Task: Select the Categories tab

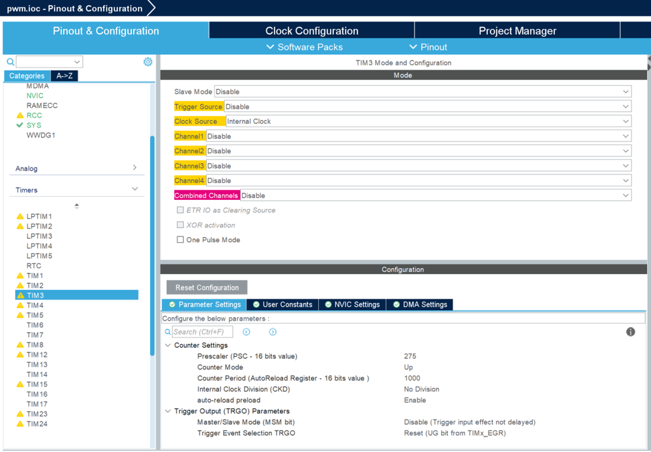Action: 27,76
